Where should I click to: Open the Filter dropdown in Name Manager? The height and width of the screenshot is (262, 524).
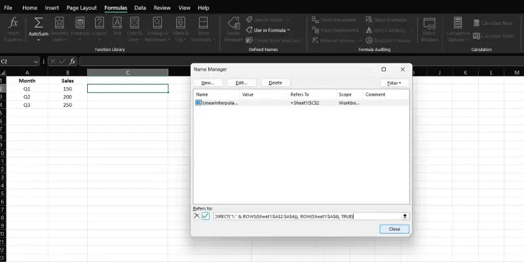pos(394,83)
